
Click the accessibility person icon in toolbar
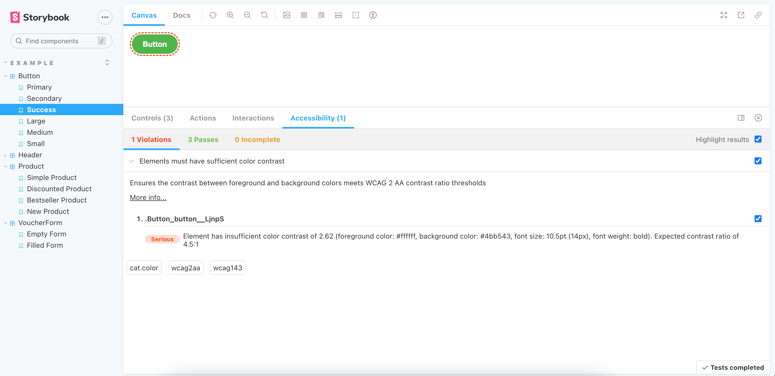[x=373, y=15]
